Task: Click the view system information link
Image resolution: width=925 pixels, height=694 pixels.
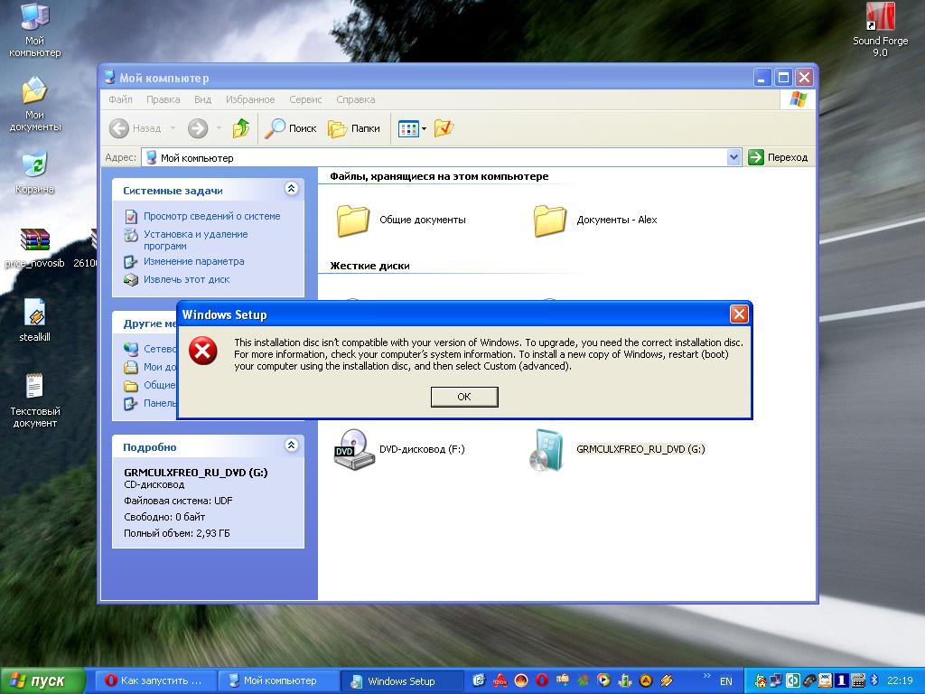Action: 211,216
